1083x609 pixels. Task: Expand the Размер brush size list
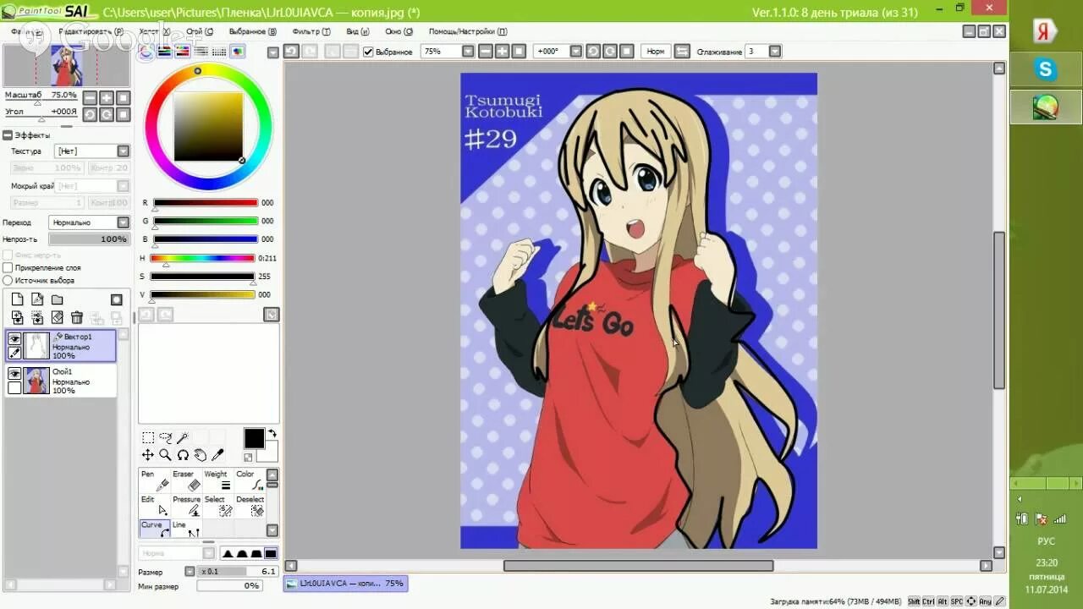(x=190, y=572)
